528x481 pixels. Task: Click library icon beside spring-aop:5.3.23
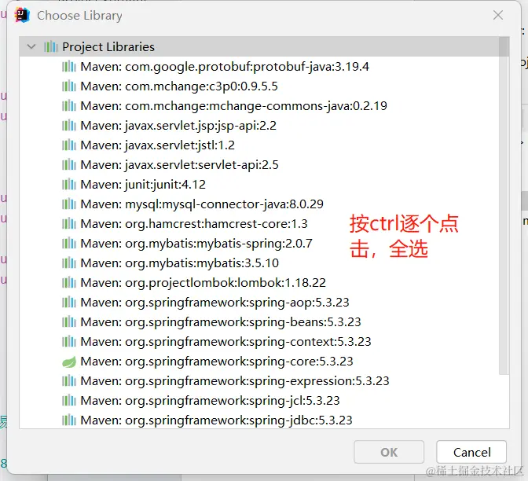[x=69, y=302]
